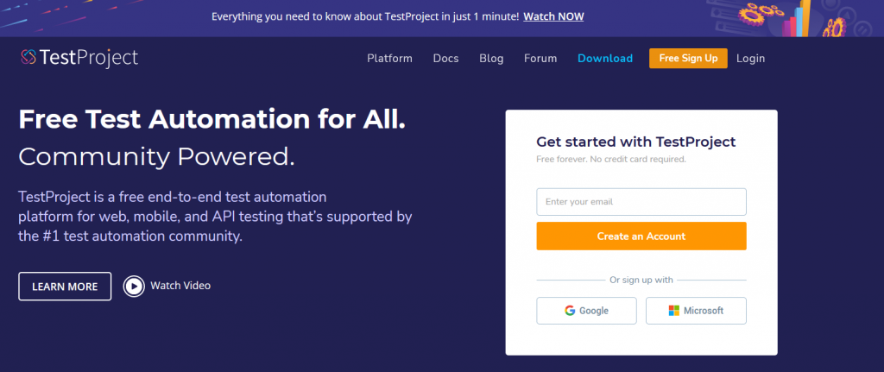Click the LEARN MORE button

65,287
